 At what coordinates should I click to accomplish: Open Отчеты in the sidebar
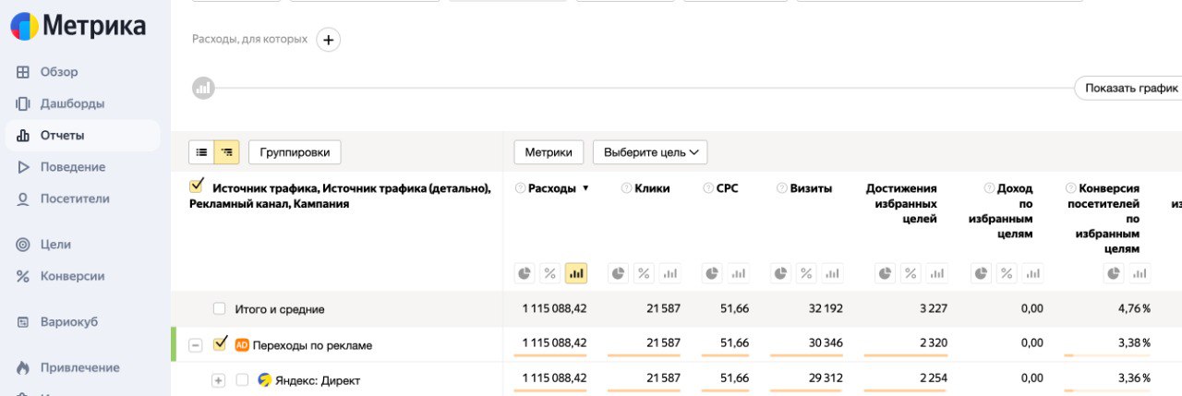pos(62,136)
